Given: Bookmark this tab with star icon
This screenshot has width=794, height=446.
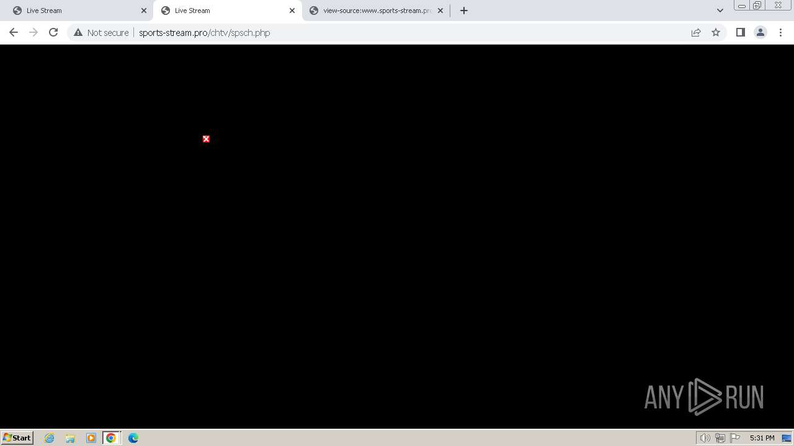Looking at the screenshot, I should click(x=716, y=32).
